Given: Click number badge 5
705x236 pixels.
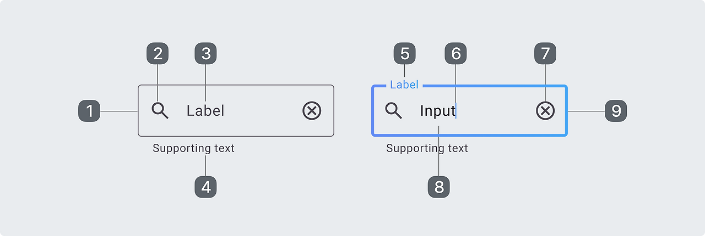Looking at the screenshot, I should coord(405,54).
